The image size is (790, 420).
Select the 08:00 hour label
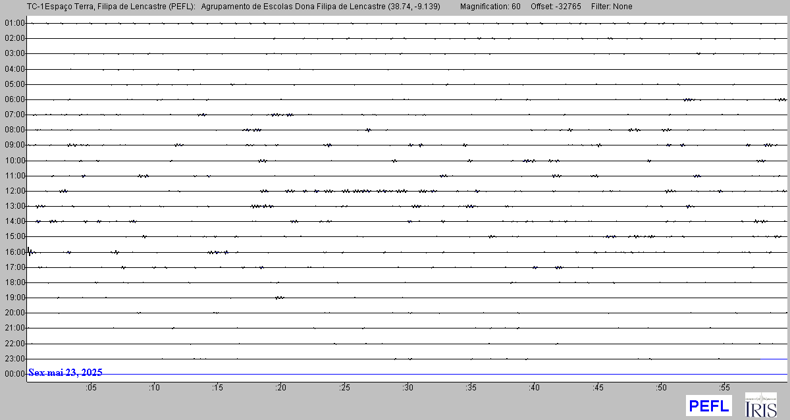pos(14,130)
